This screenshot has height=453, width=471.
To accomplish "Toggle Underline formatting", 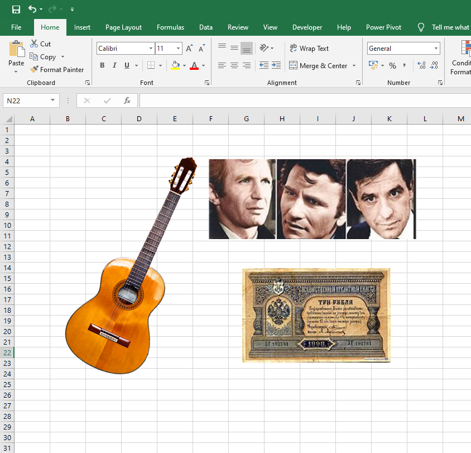I will click(x=127, y=65).
